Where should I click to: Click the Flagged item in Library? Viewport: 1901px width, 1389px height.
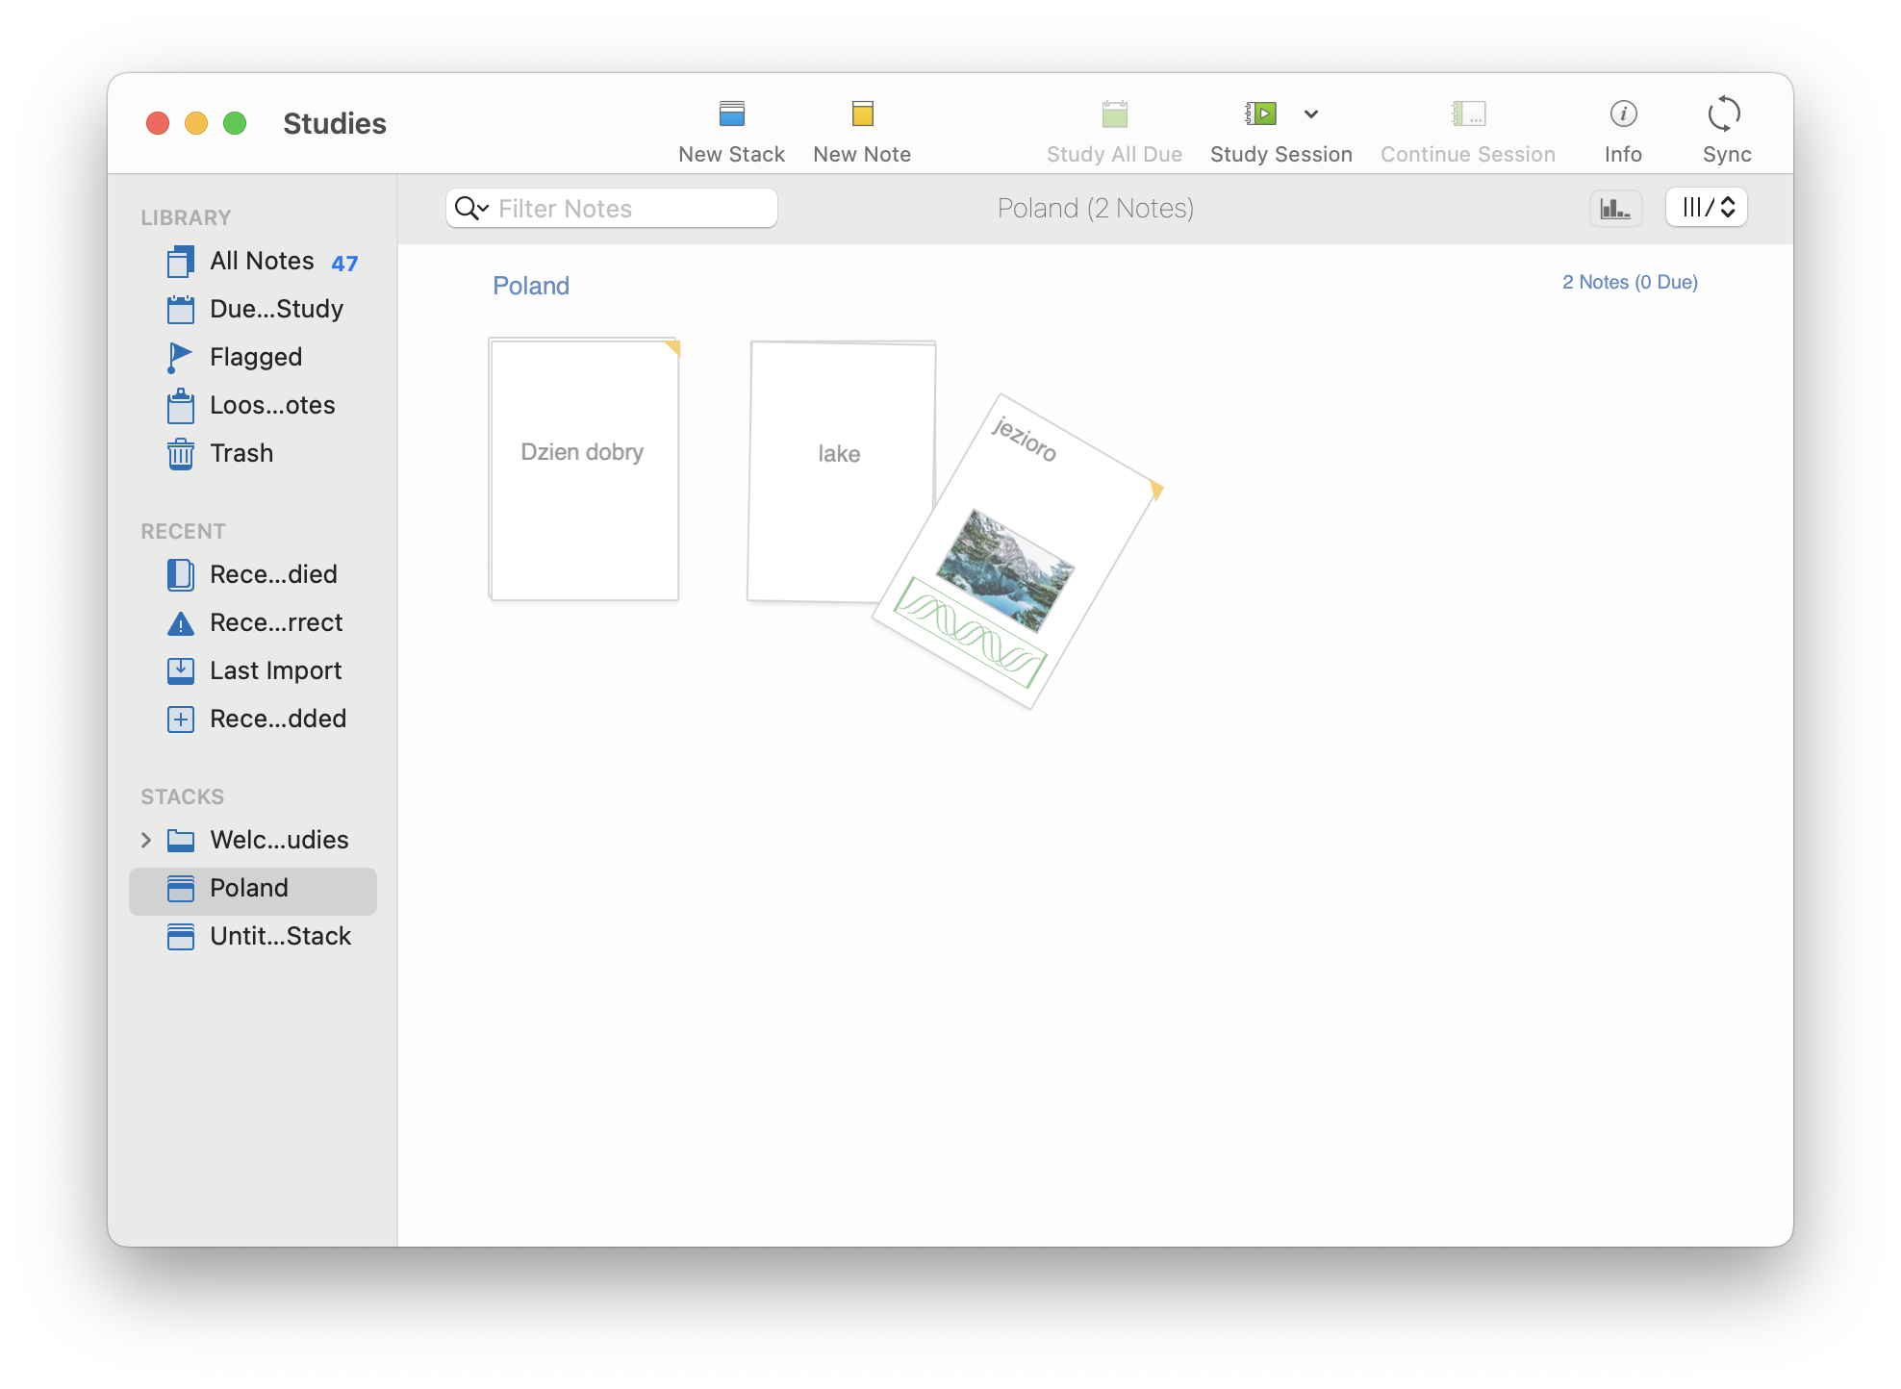pyautogui.click(x=255, y=356)
